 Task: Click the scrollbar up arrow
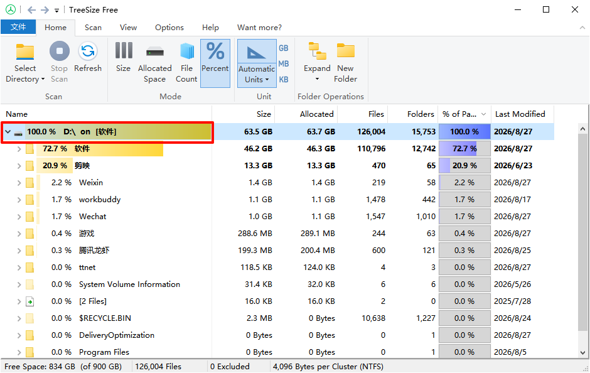point(583,129)
